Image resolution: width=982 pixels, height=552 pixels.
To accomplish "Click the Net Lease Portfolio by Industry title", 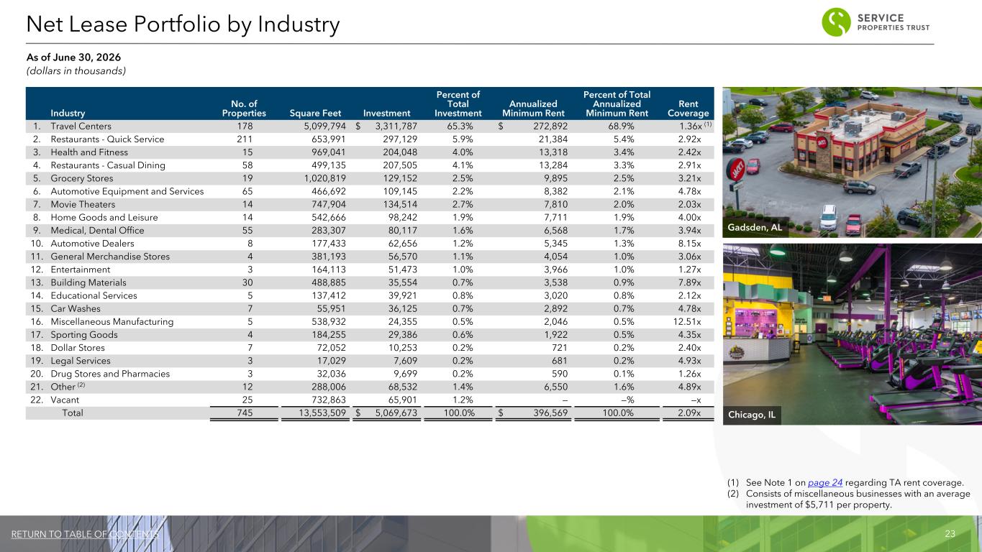I will (x=183, y=25).
